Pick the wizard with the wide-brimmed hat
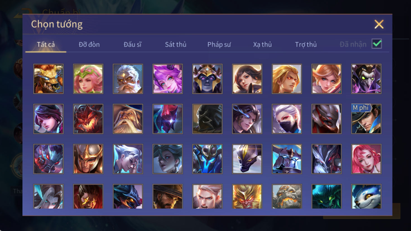 click(128, 119)
